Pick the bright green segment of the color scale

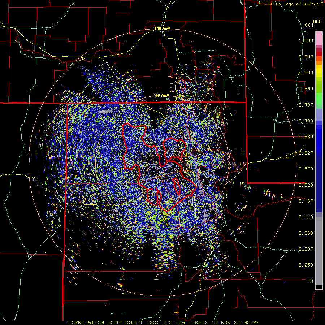319,99
